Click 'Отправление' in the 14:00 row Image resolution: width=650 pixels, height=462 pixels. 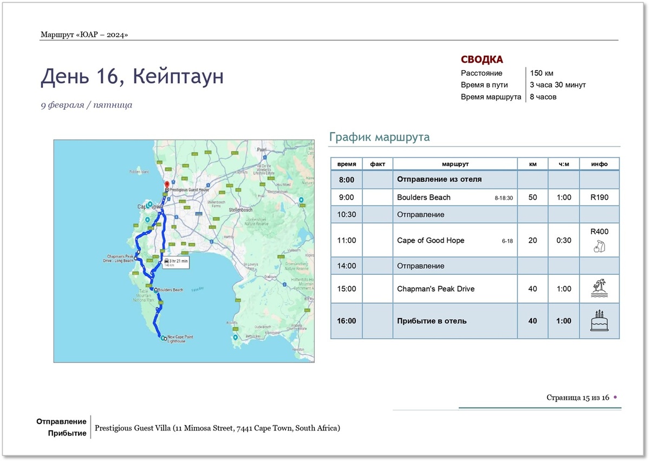coord(421,266)
